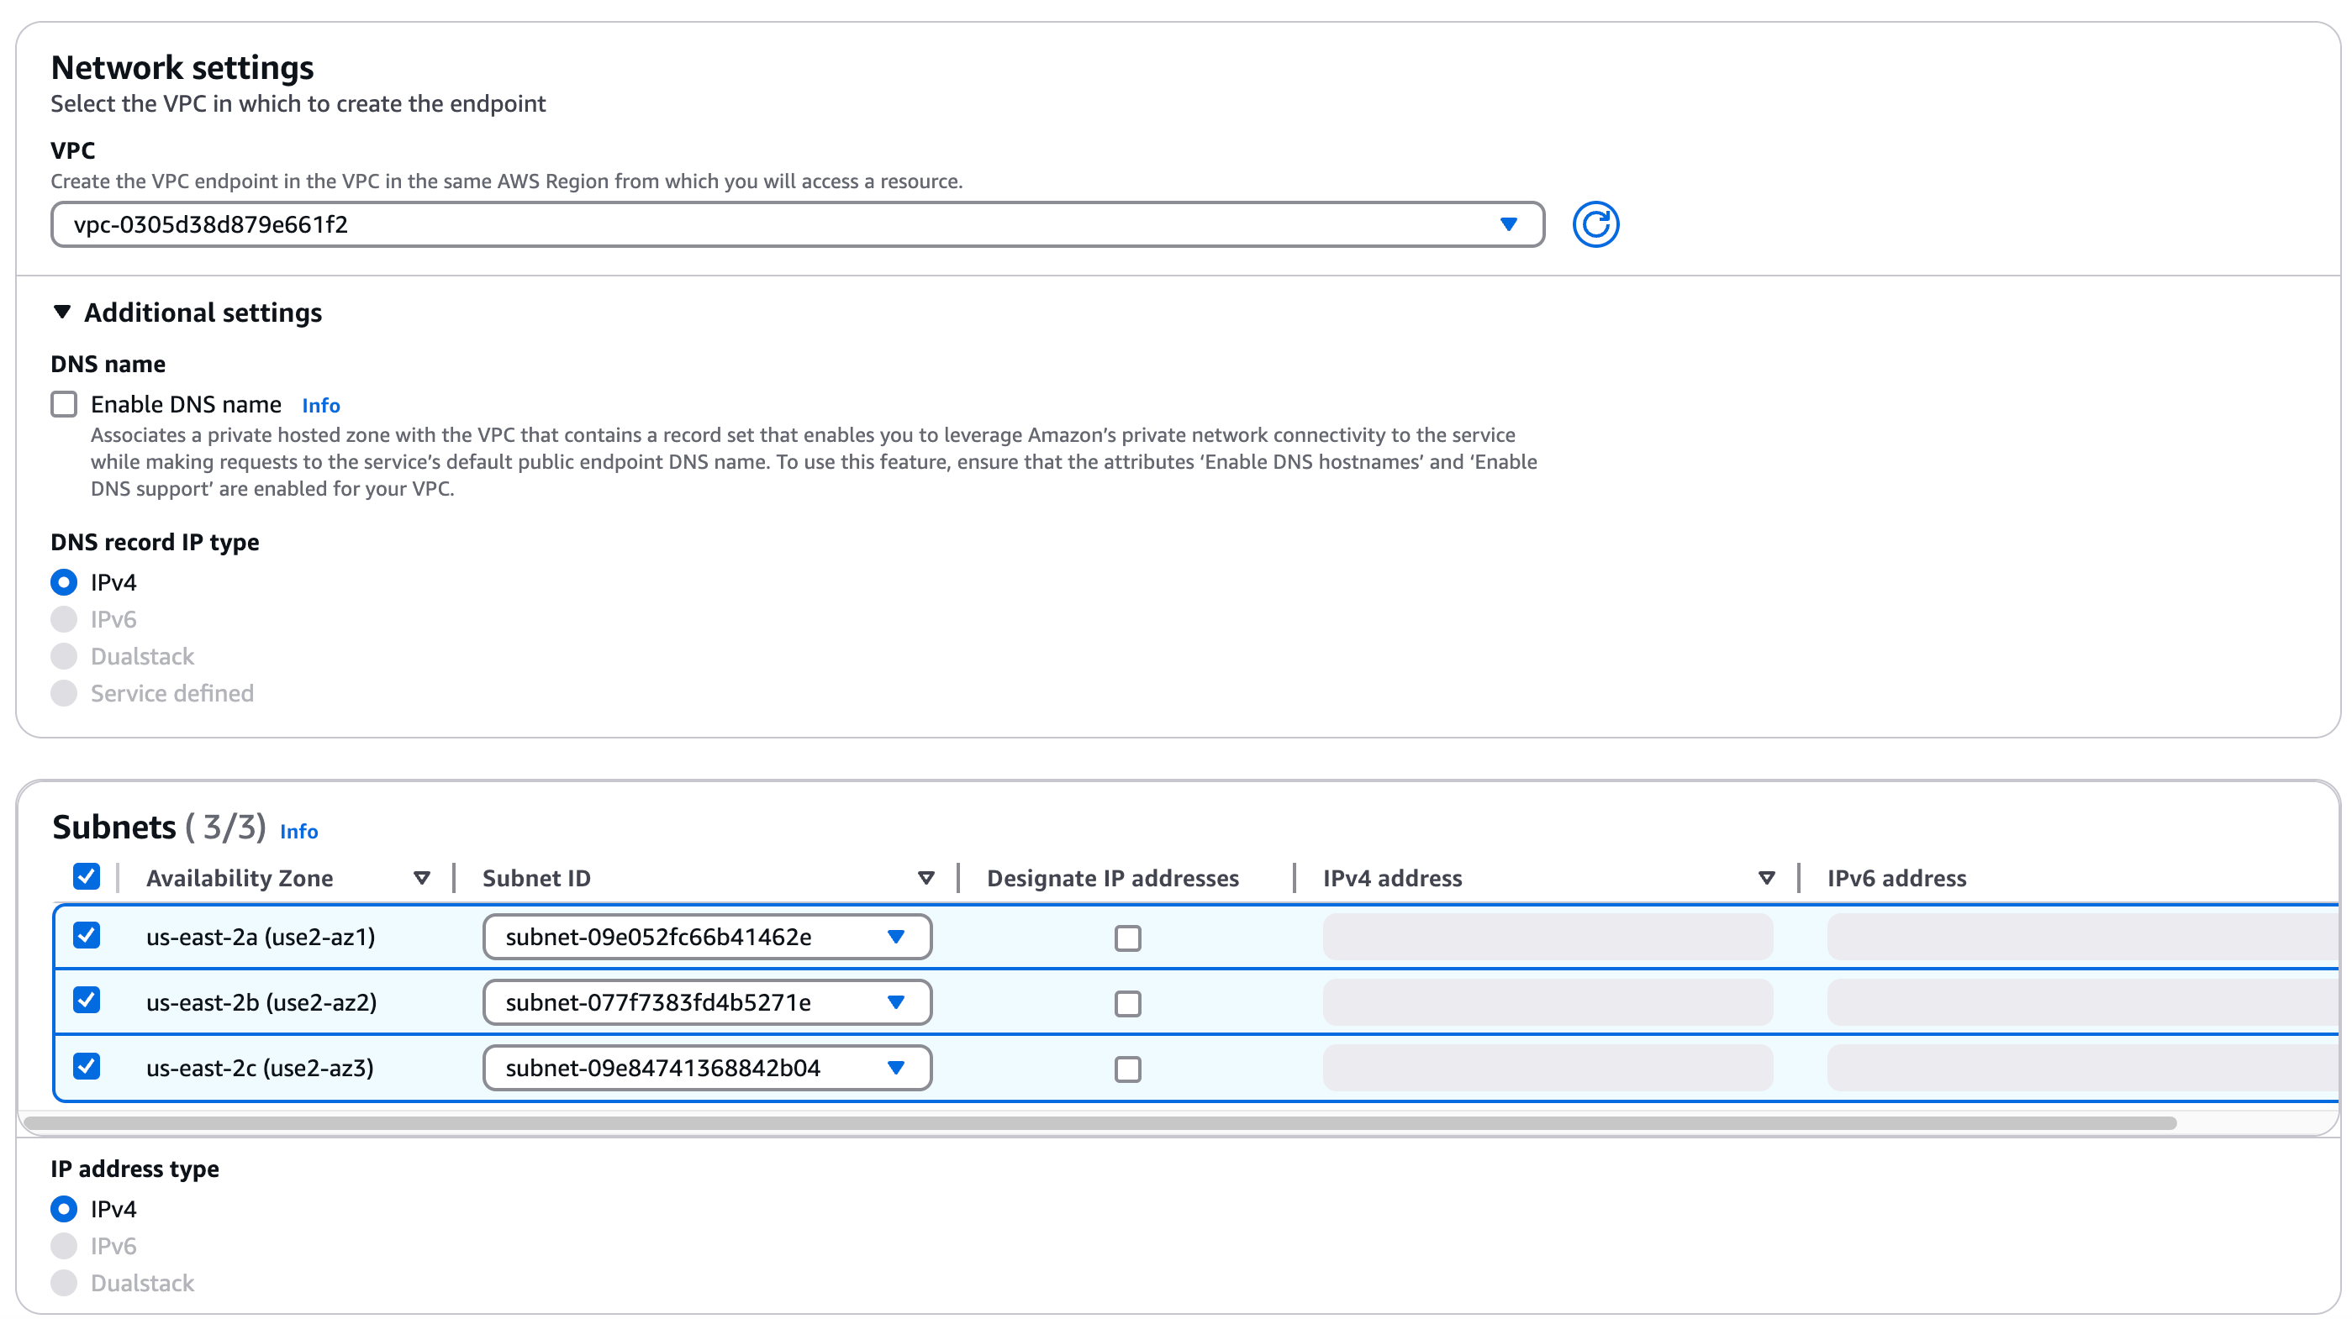The width and height of the screenshot is (2352, 1319).
Task: Sort the IPv4 address column
Action: (1765, 877)
